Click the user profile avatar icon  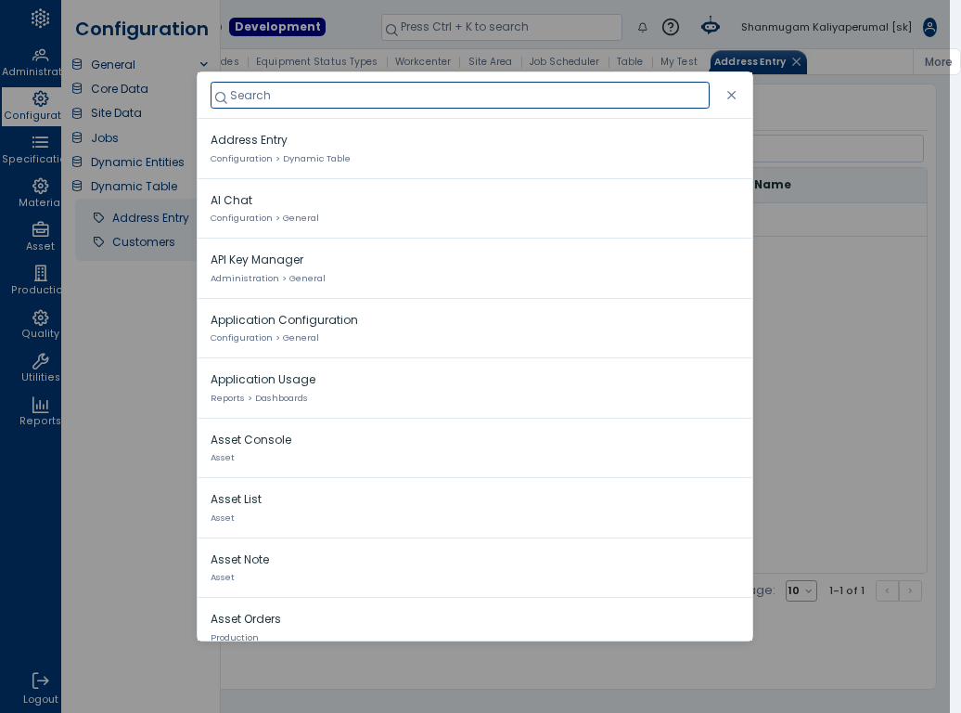click(x=929, y=27)
